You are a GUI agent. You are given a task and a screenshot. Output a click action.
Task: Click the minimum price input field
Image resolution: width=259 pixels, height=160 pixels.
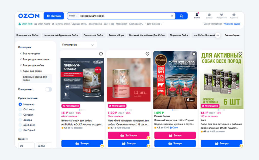point(26,146)
